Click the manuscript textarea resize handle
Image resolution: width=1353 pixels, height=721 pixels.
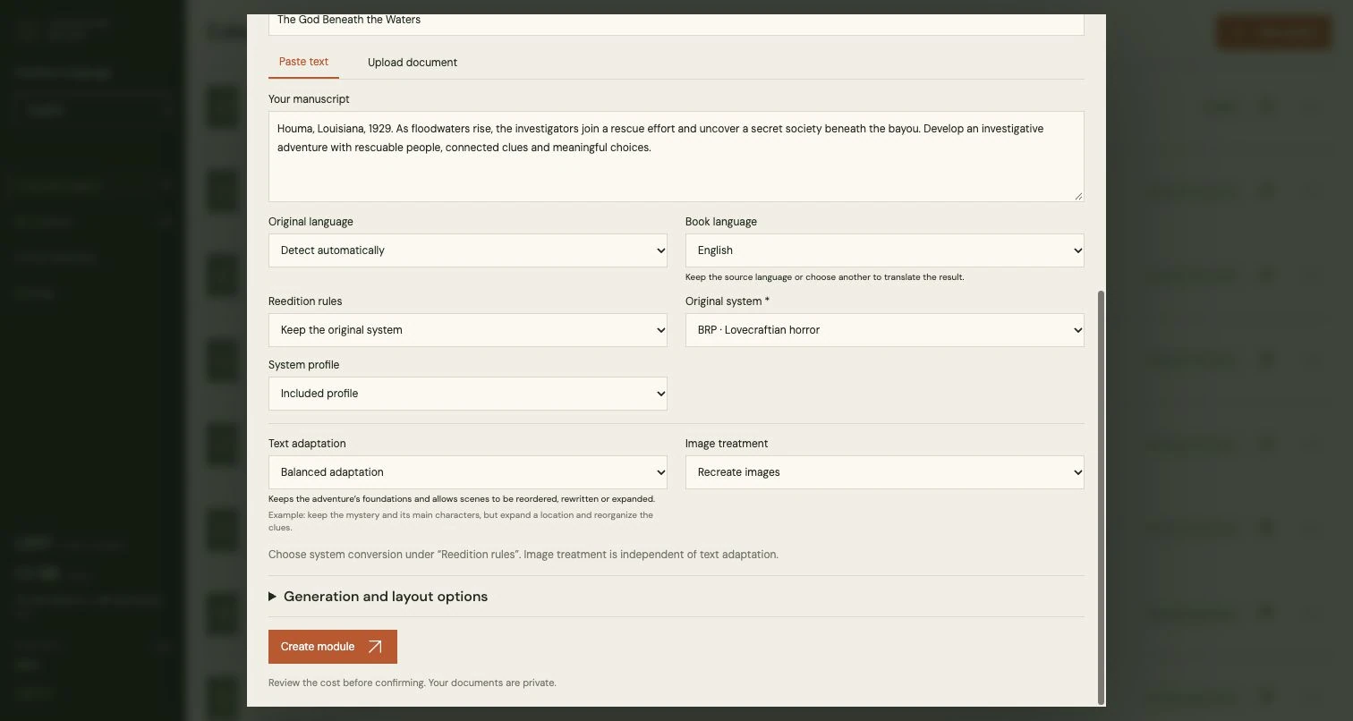[x=1077, y=195]
